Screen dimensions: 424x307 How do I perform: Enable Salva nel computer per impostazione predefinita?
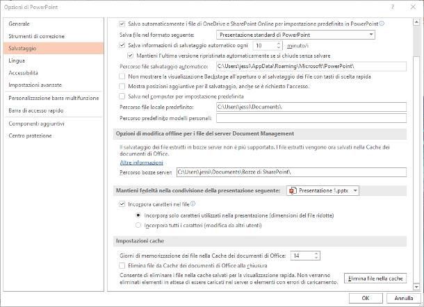pos(122,97)
